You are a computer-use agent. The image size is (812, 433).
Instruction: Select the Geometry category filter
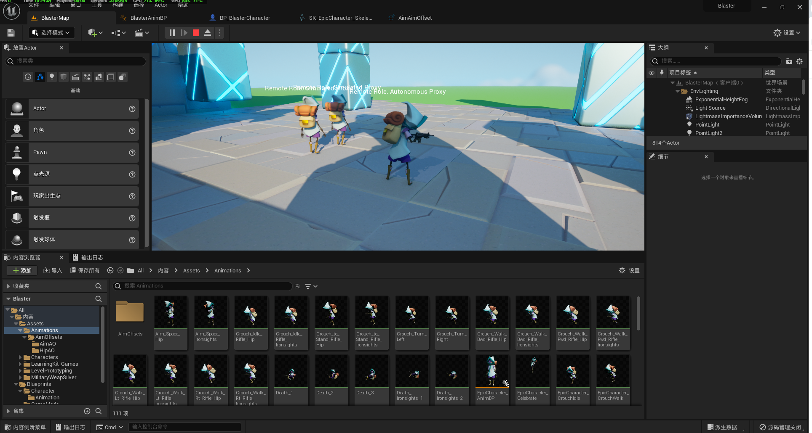99,77
